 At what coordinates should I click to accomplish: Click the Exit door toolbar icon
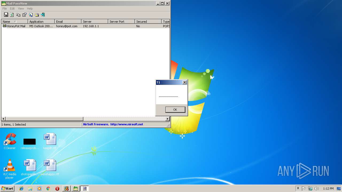pos(43,15)
